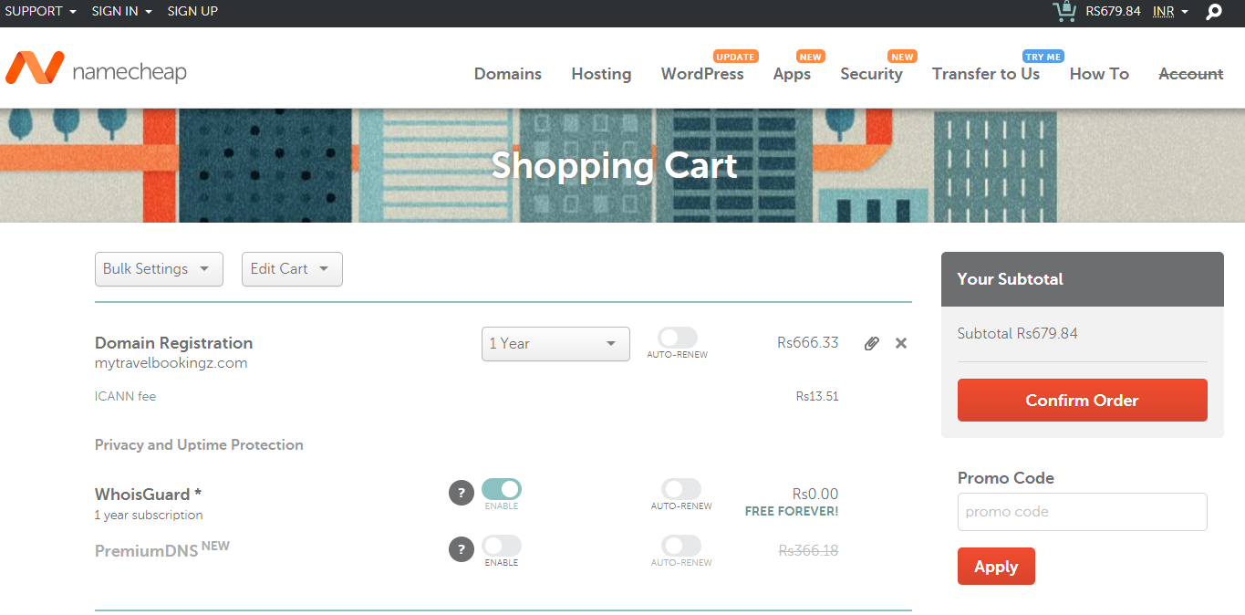This screenshot has width=1245, height=615.
Task: Click the promo code input field
Action: point(1083,512)
